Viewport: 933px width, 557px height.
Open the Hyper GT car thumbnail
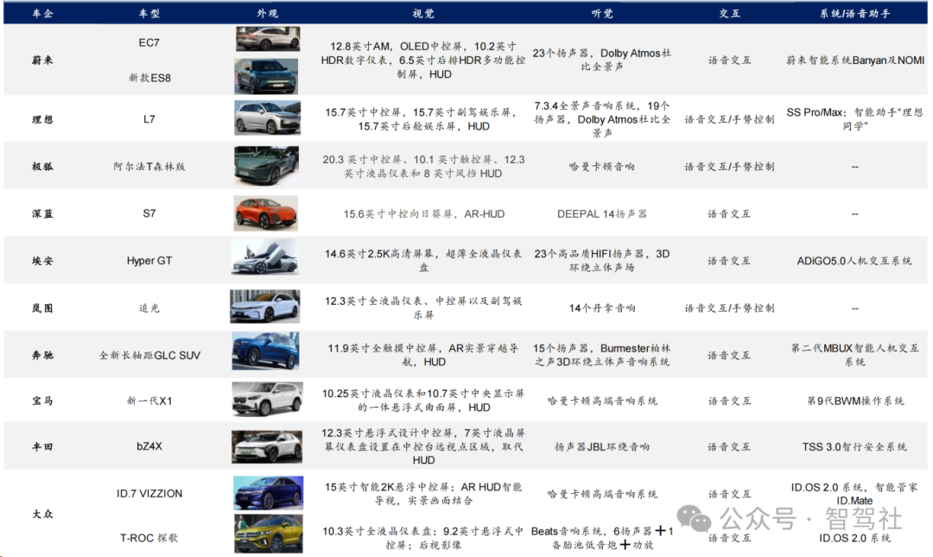pyautogui.click(x=265, y=257)
